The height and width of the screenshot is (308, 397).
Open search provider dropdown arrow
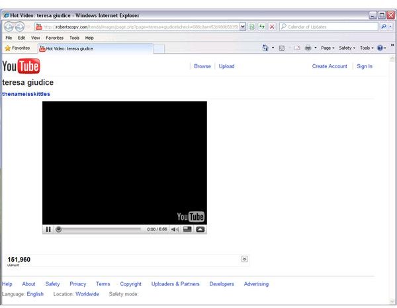[390, 26]
